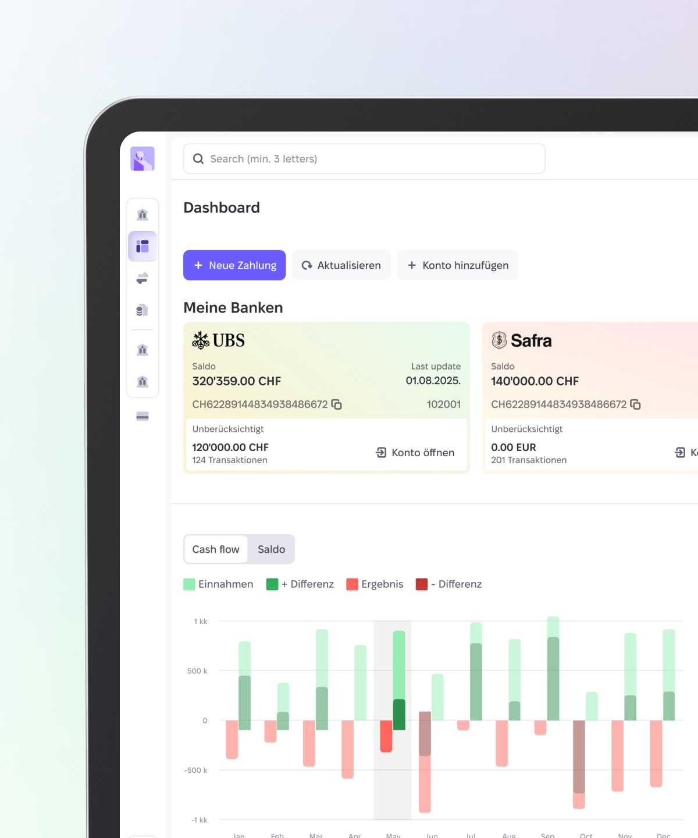Copy the Safra account IBAN

click(635, 404)
